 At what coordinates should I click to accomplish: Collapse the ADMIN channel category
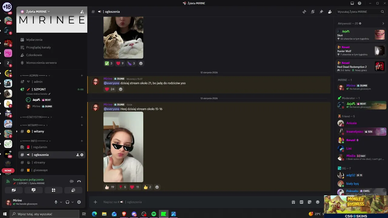pyautogui.click(x=35, y=75)
